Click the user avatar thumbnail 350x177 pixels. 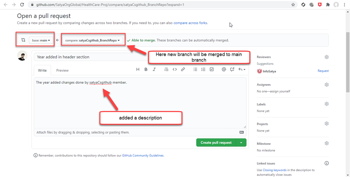(x=22, y=56)
